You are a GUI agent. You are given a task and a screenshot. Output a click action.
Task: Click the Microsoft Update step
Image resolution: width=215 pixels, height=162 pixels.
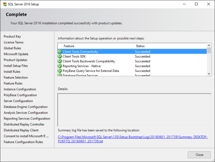16,54
